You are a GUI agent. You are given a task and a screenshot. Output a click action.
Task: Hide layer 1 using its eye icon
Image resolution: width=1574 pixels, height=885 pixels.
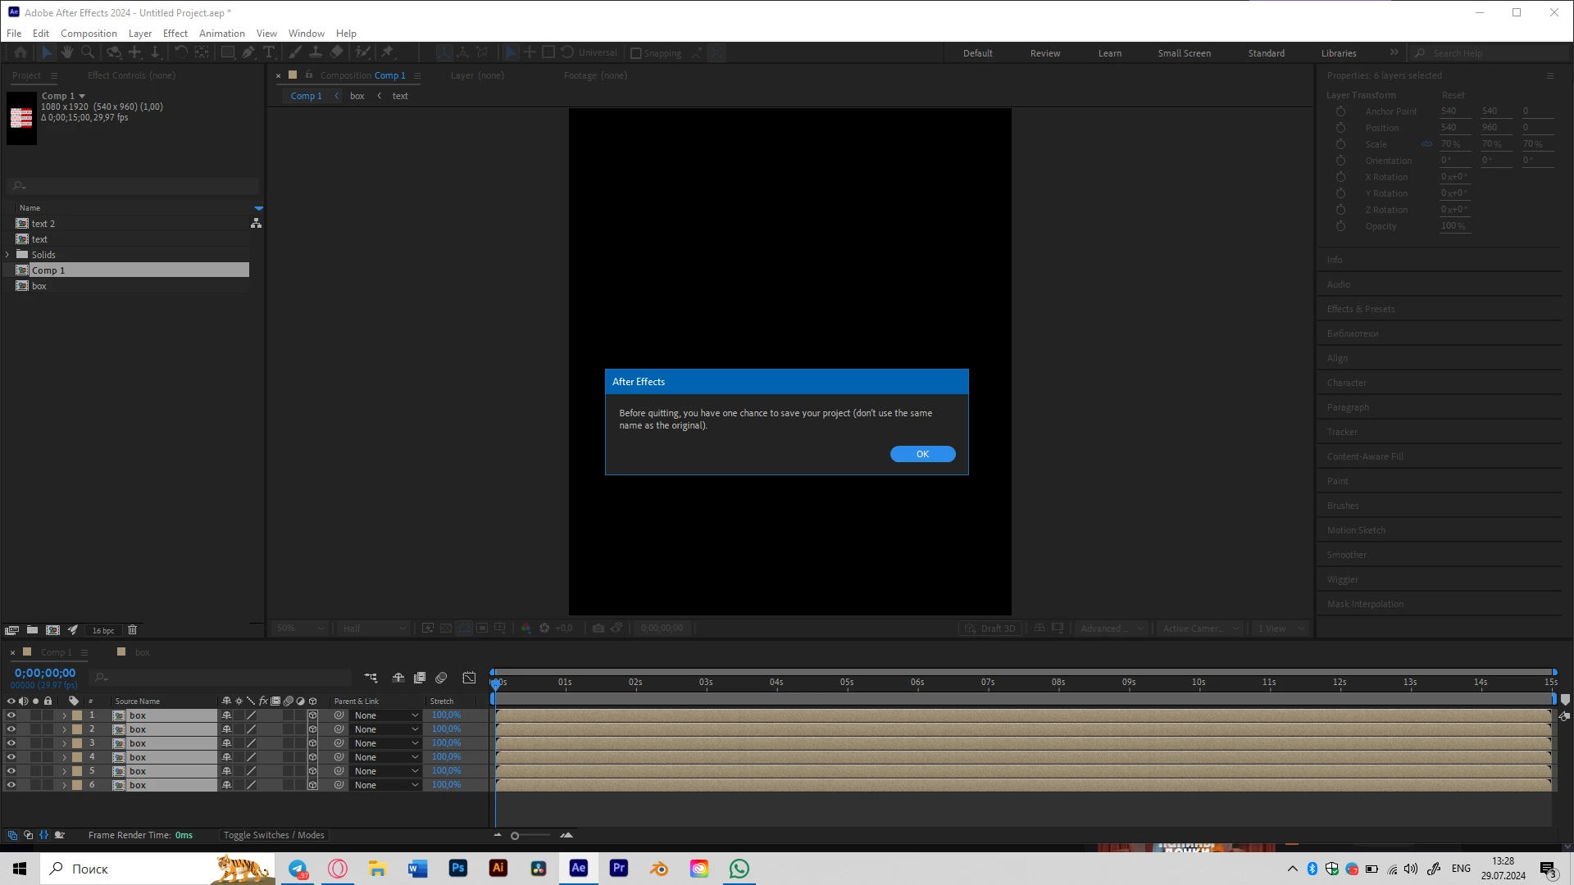point(11,715)
